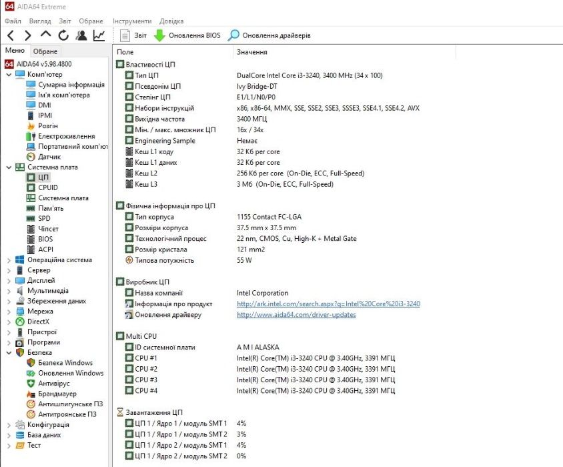Open the graph chart icon in toolbar
Viewport: 563px width, 467px height.
tap(99, 35)
